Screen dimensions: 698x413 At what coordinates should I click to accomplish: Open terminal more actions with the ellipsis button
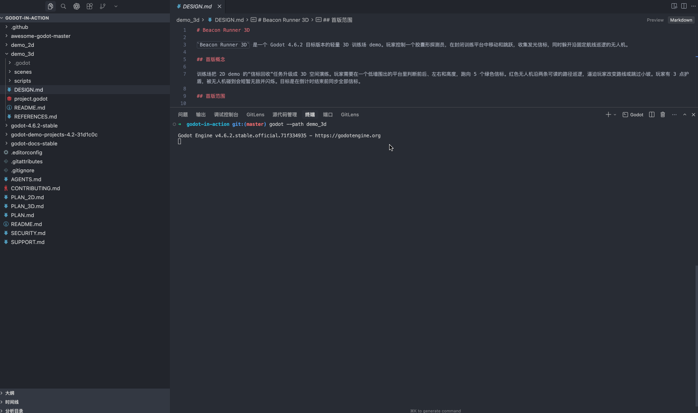(674, 114)
